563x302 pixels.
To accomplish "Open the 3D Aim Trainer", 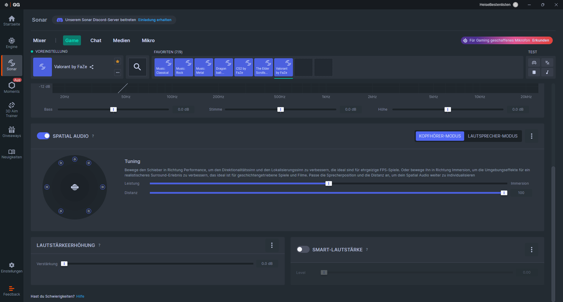I will tap(12, 110).
